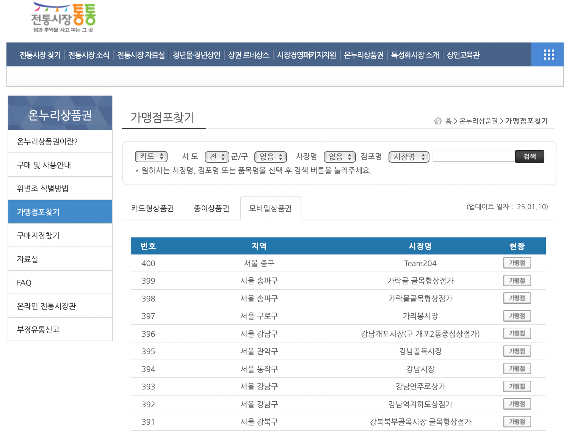The image size is (572, 435).
Task: Click market name 가리봉시장
Action: point(420,316)
